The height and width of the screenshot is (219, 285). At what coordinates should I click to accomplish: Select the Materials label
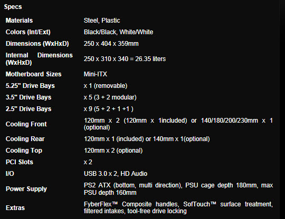(20, 21)
